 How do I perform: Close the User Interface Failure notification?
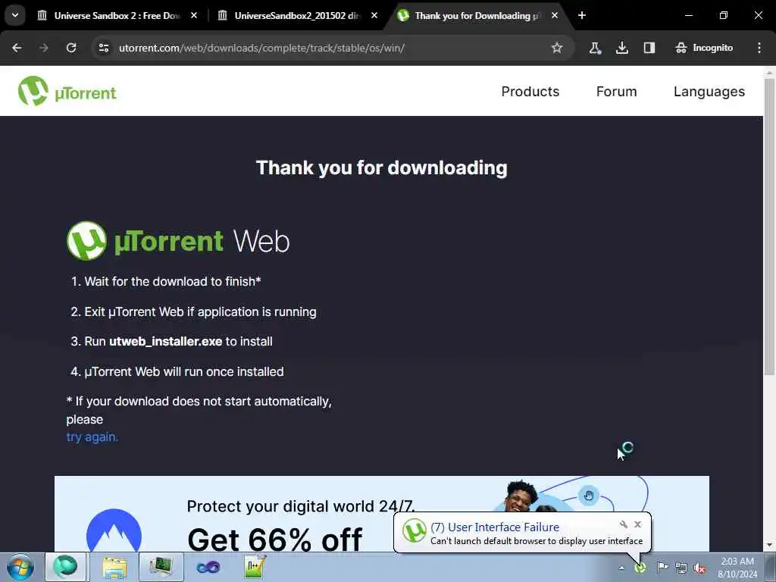637,524
